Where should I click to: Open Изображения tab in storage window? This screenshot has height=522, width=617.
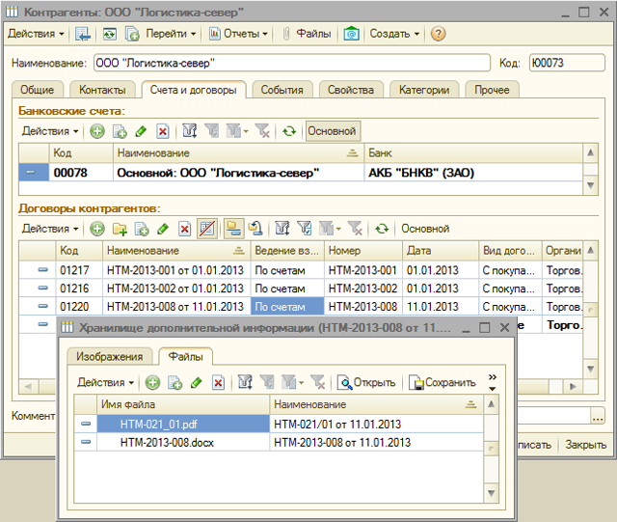click(109, 357)
